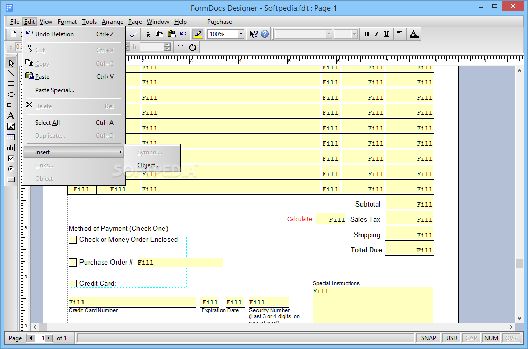
Task: Select the Text label tool
Action: coord(11,116)
